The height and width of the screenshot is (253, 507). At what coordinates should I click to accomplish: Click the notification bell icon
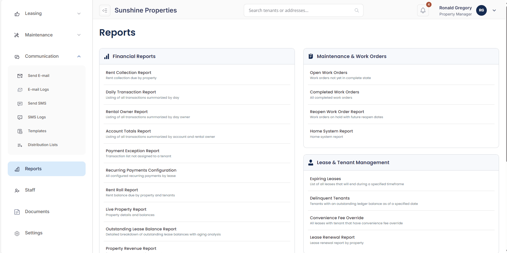[423, 11]
